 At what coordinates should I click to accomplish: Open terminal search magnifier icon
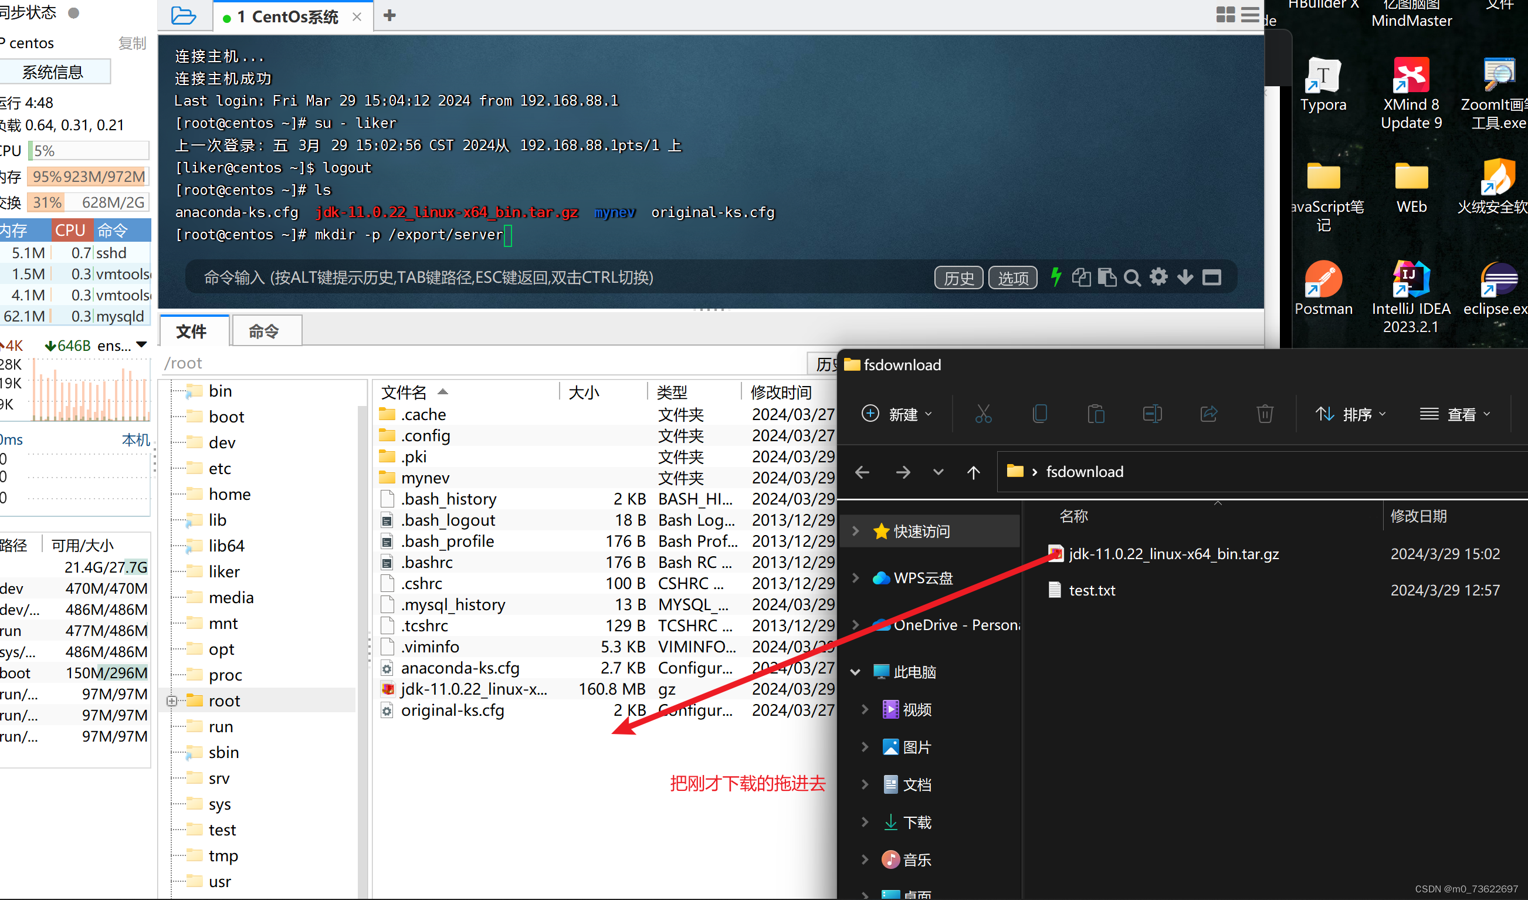pyautogui.click(x=1132, y=278)
